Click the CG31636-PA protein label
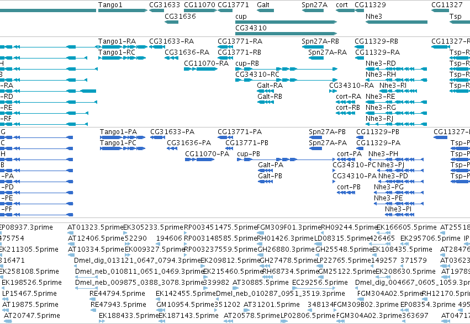Screen dimensions: 470x324 click(x=189, y=143)
